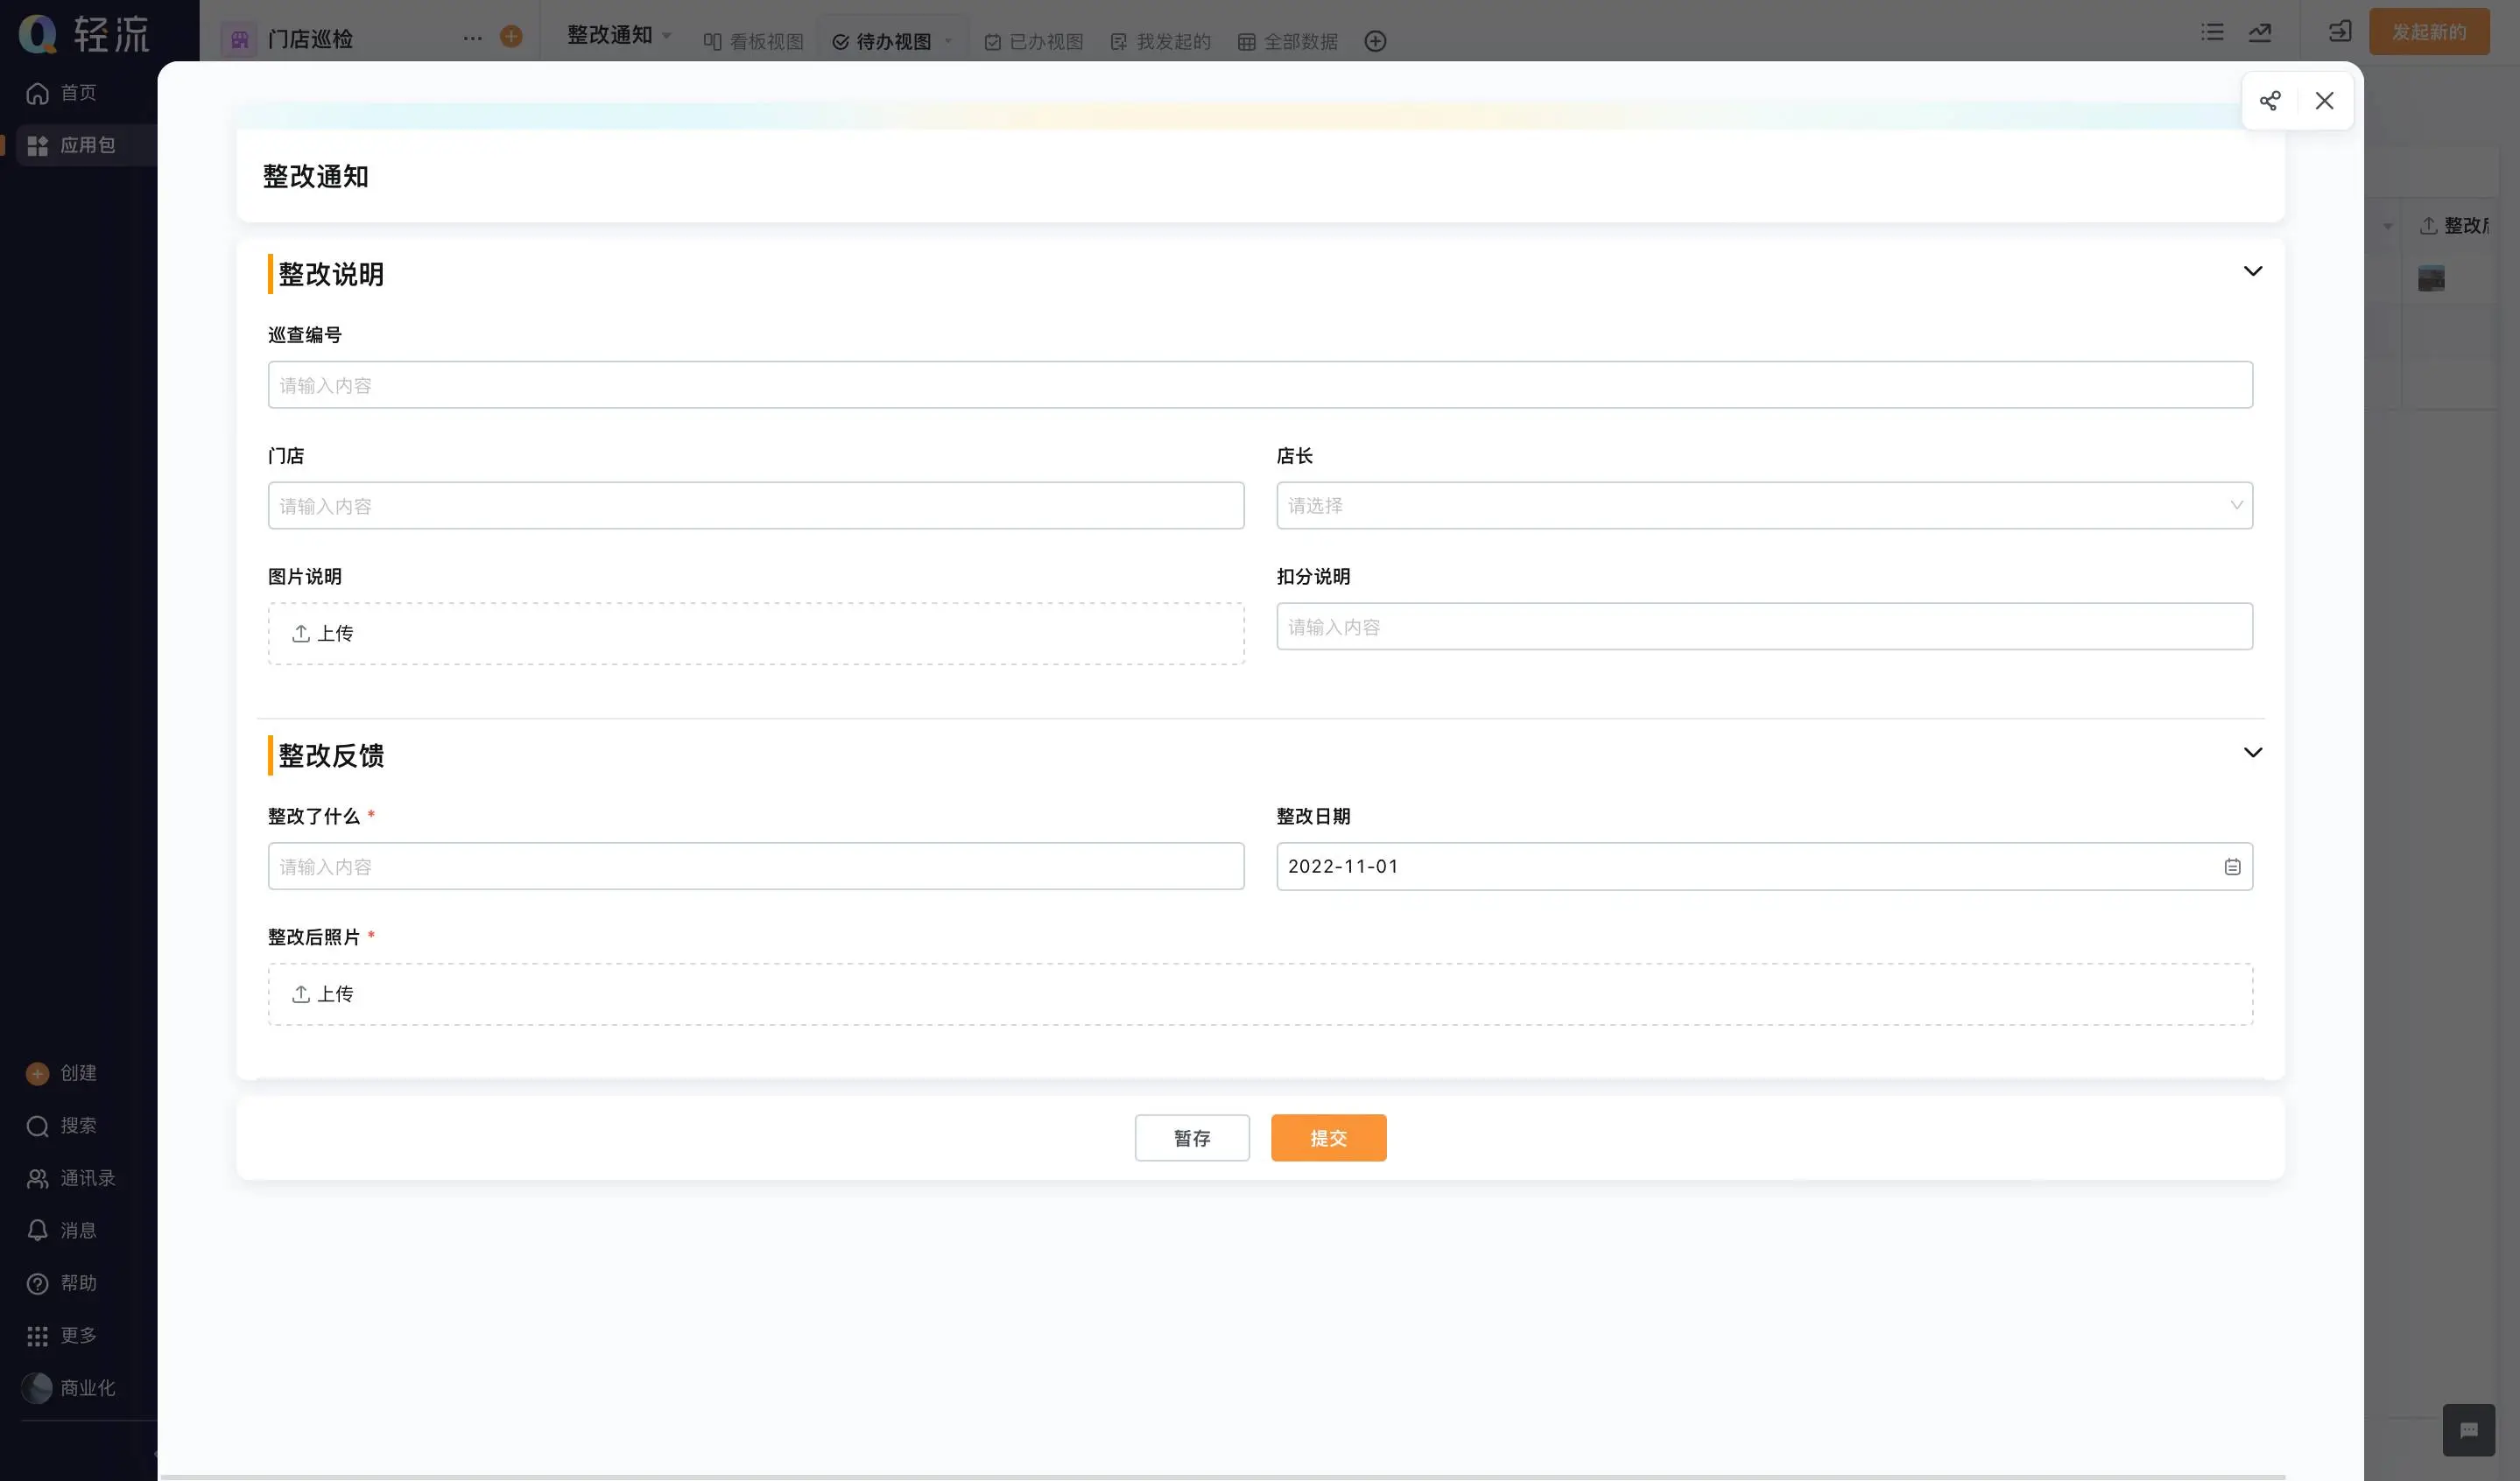The width and height of the screenshot is (2520, 1481).
Task: Open 消息 notifications in the sidebar
Action: [38, 1232]
